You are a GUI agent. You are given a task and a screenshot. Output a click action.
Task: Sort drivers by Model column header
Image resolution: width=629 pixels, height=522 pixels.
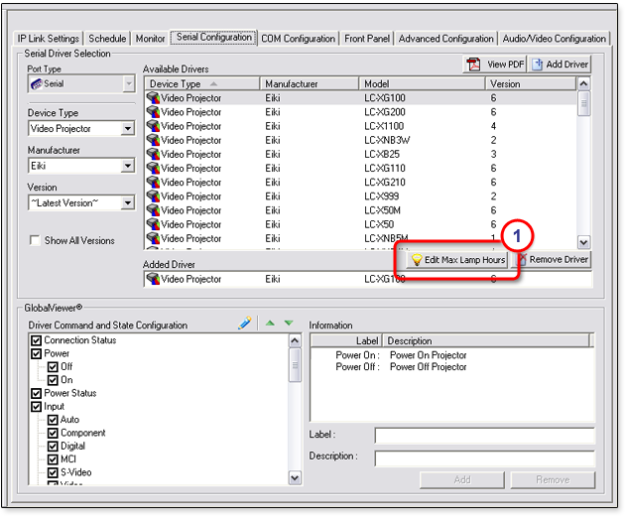coord(422,84)
